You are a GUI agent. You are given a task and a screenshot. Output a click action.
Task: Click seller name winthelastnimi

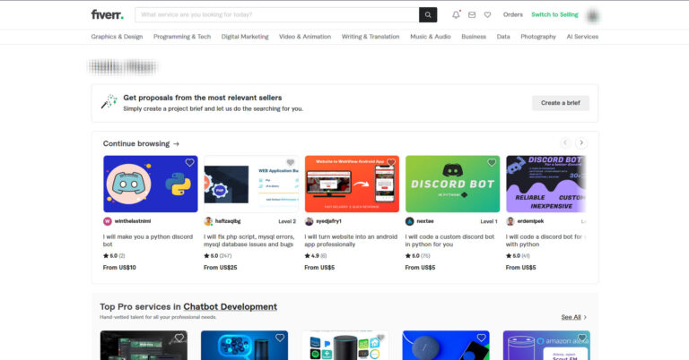pyautogui.click(x=133, y=221)
